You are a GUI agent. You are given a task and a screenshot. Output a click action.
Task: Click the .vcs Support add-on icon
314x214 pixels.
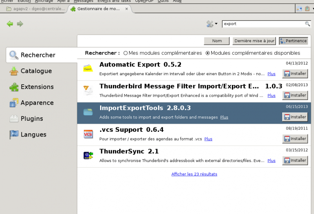pyautogui.click(x=88, y=134)
